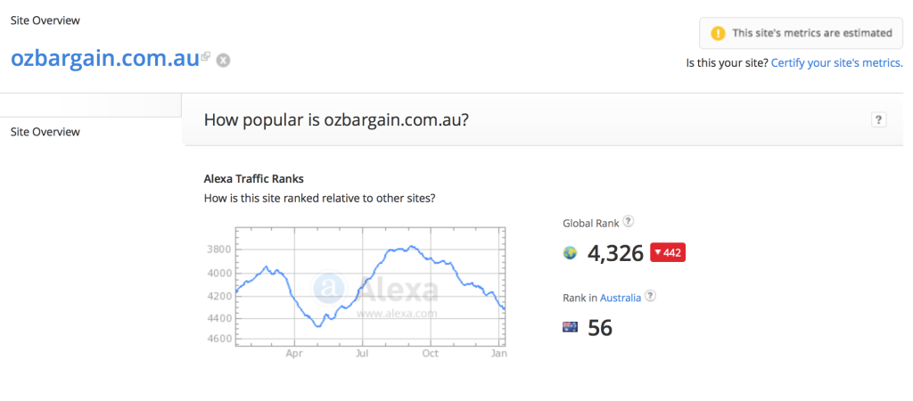Click the This site's metrics are estimated notice

801,33
